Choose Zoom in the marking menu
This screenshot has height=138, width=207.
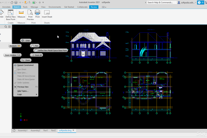[x=26, y=60]
